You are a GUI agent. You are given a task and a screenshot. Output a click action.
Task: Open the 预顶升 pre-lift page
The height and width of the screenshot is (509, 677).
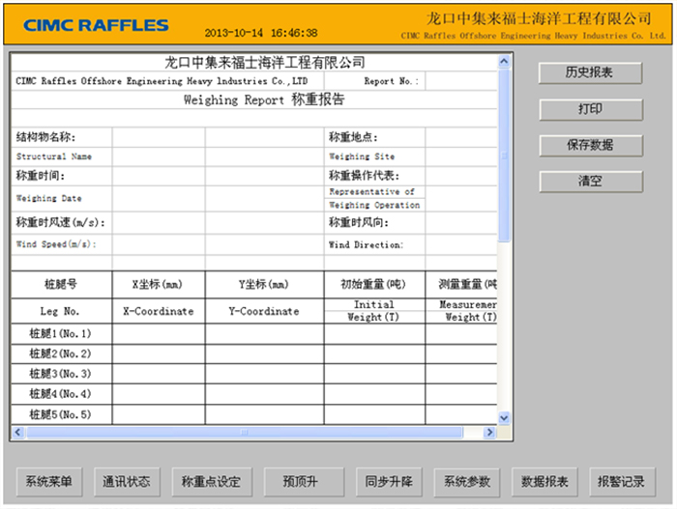[304, 481]
